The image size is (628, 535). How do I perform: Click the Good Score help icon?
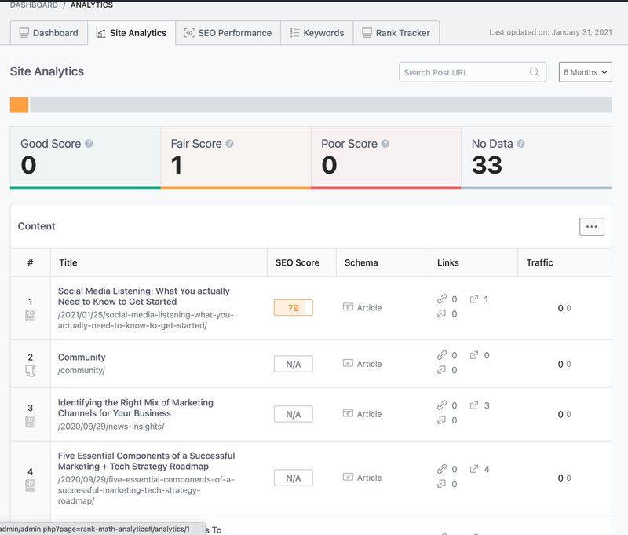pos(89,144)
